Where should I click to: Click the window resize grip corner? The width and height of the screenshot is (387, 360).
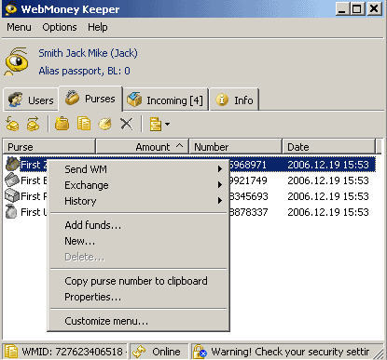coord(380,353)
